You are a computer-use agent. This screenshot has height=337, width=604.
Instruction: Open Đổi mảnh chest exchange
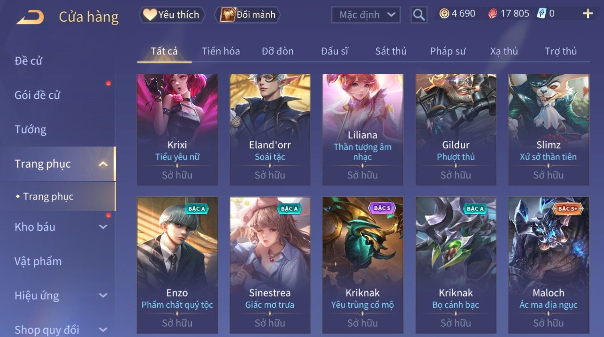(247, 15)
